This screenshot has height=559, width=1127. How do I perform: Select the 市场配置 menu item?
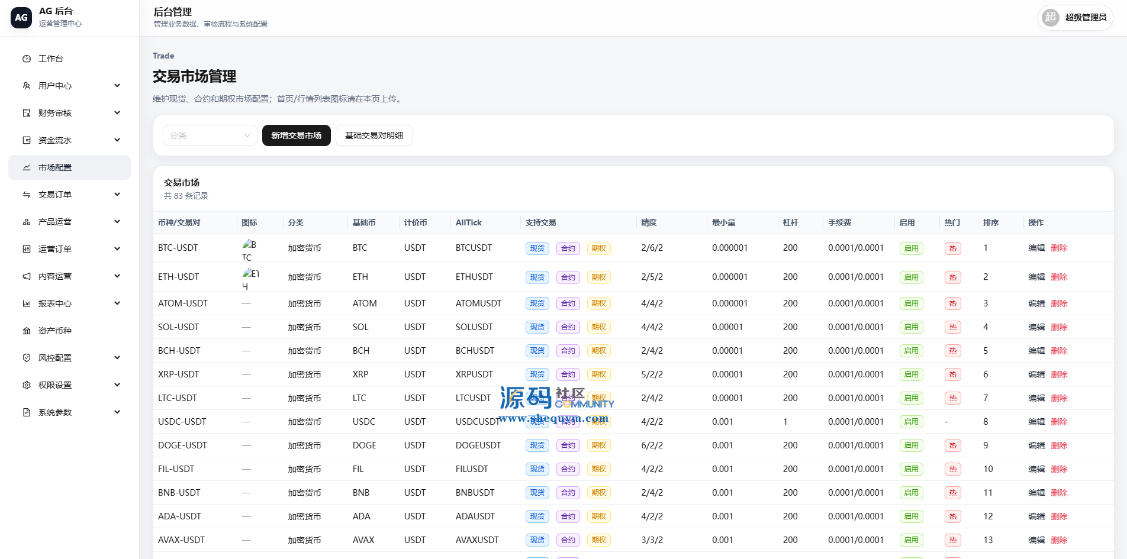(x=69, y=167)
